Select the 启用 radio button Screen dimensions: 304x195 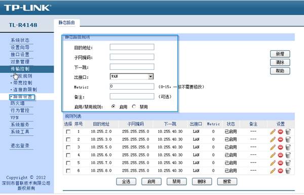point(113,106)
